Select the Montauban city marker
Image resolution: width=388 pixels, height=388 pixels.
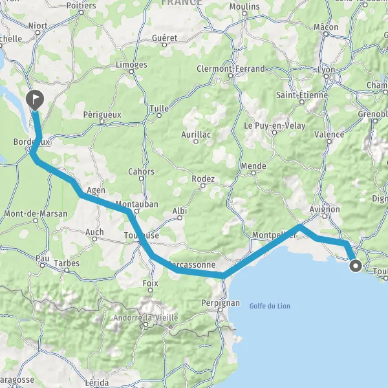point(137,211)
